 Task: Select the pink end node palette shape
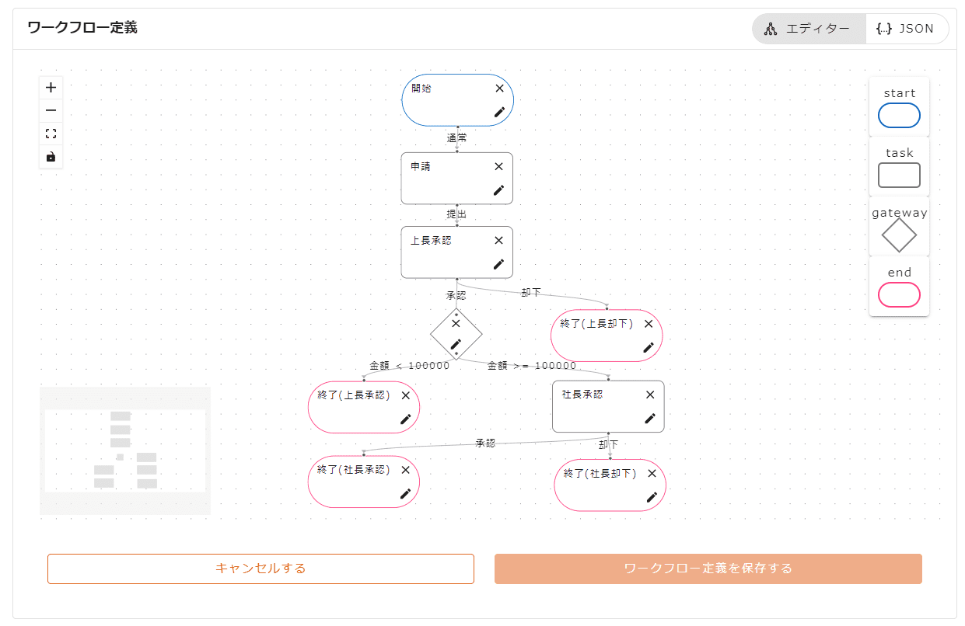click(899, 294)
